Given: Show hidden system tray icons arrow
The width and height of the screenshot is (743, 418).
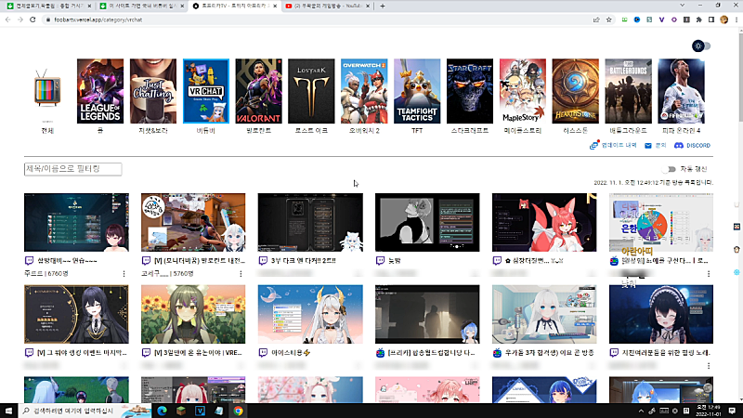Looking at the screenshot, I should point(641,411).
